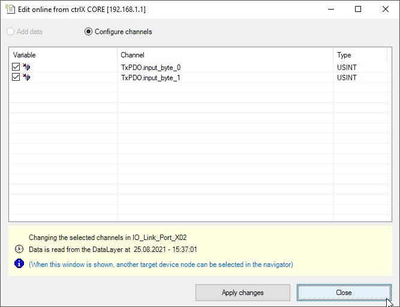Uncheck the TxPDO.input_byte_1 checkbox

(x=16, y=77)
